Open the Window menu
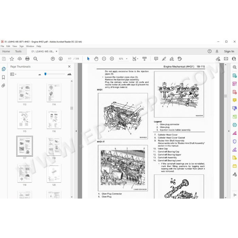This screenshot has height=238, width=238. [x=30, y=46]
